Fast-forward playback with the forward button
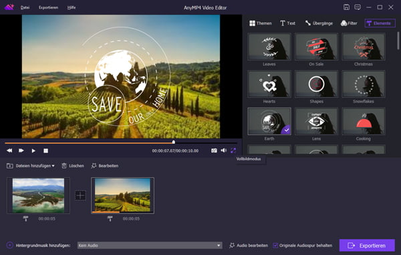401x255 pixels. point(21,151)
